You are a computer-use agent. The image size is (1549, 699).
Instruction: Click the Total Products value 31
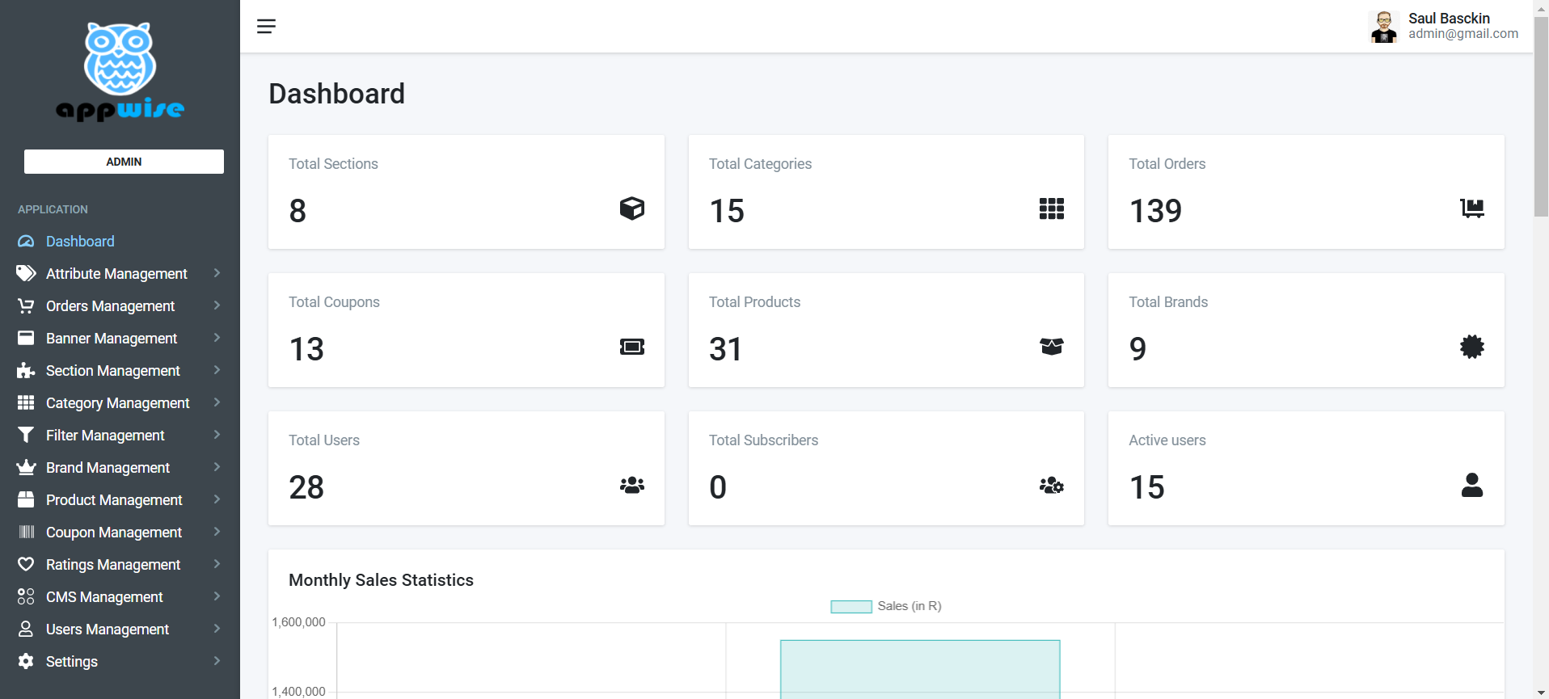[725, 349]
